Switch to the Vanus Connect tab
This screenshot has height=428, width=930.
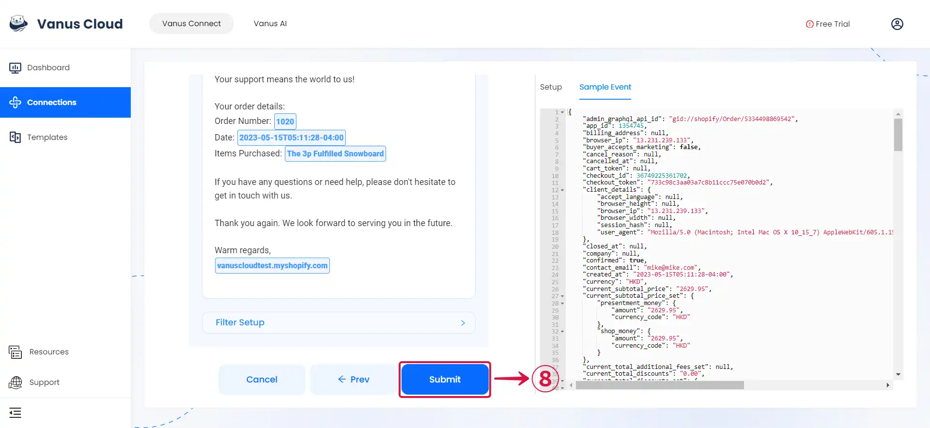191,23
